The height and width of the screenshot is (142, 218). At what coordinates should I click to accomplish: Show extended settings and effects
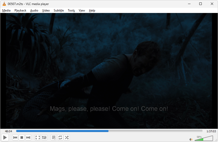click(44, 138)
